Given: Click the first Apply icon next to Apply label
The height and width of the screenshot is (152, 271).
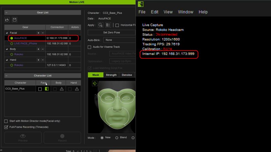Looking at the screenshot, I should coord(101,25).
